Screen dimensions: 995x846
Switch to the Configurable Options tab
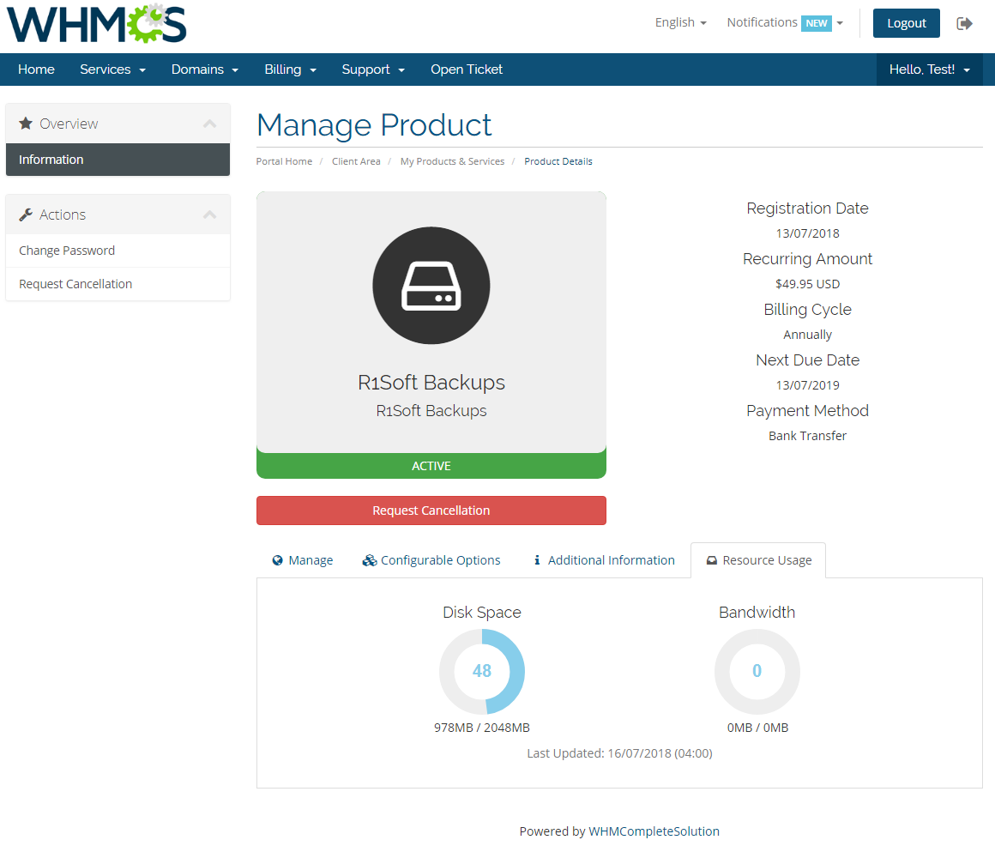[x=431, y=560]
